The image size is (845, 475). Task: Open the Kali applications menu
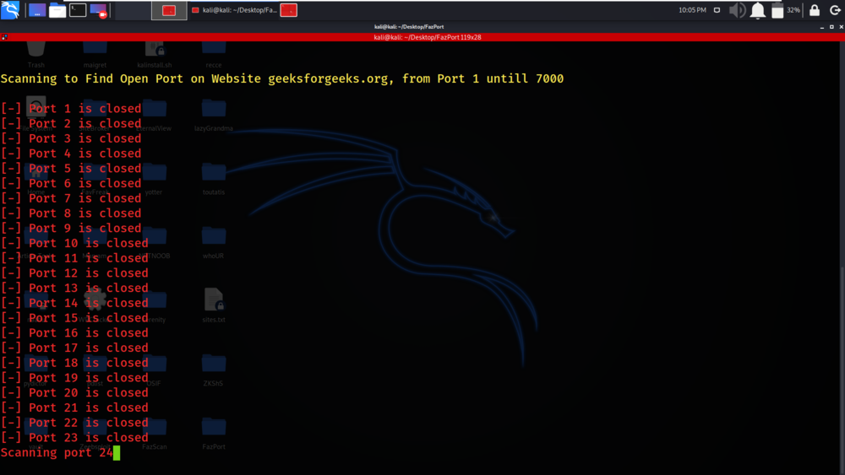(x=10, y=9)
